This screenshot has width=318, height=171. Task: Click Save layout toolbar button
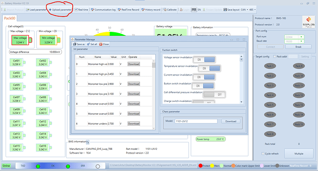click(232, 10)
